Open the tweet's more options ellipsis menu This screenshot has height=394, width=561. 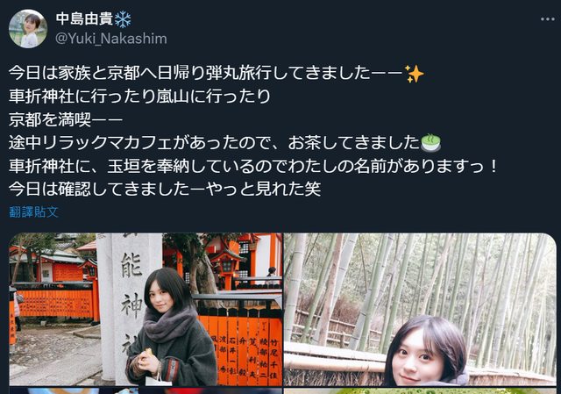(x=547, y=19)
